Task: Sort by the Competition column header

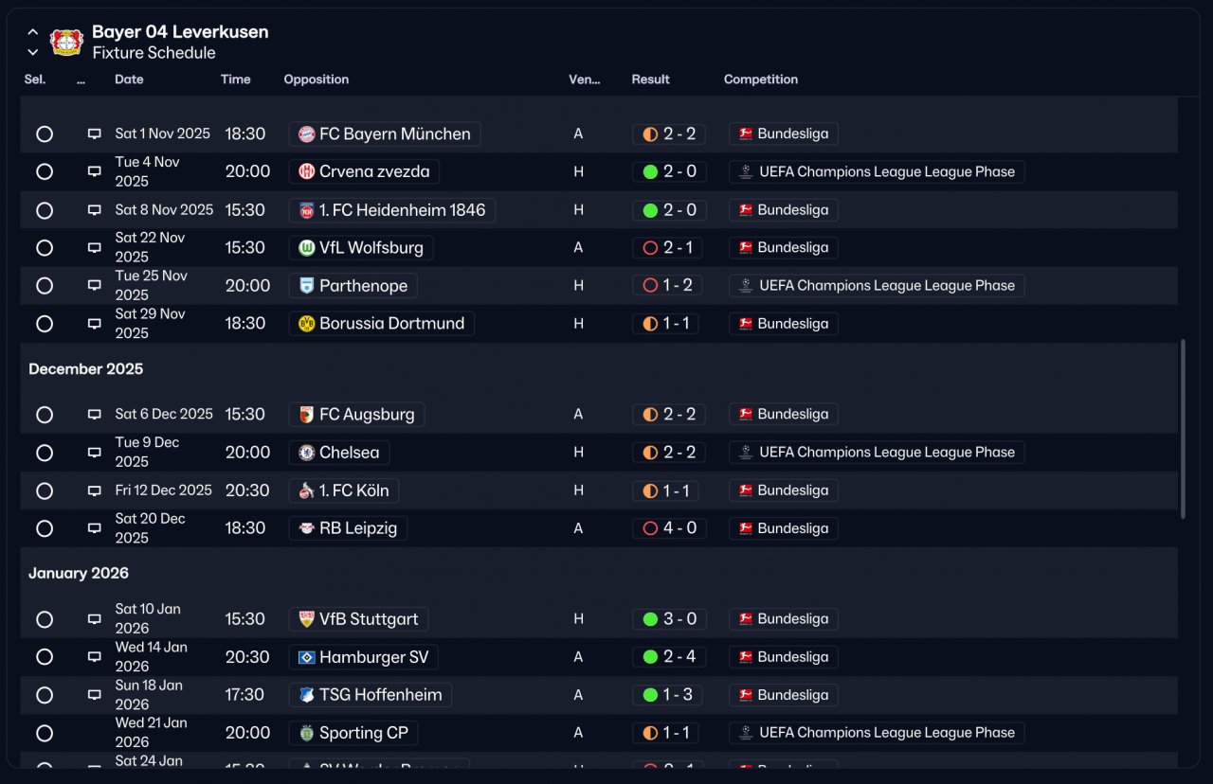Action: tap(761, 80)
